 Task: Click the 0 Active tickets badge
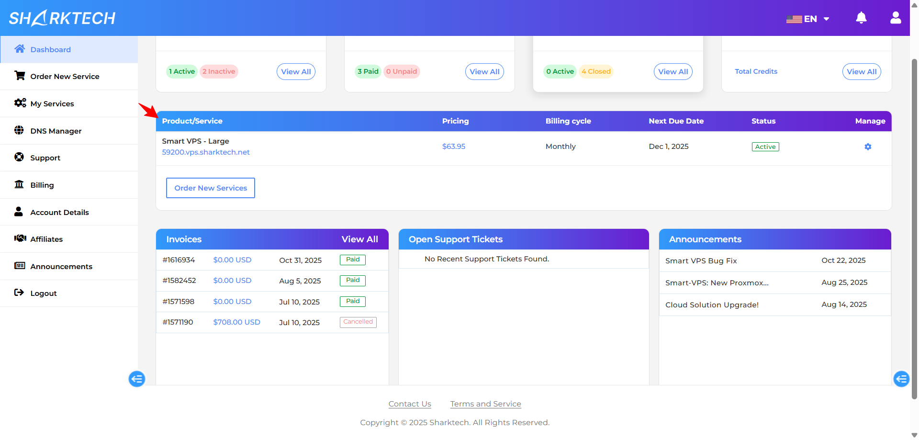click(x=560, y=72)
